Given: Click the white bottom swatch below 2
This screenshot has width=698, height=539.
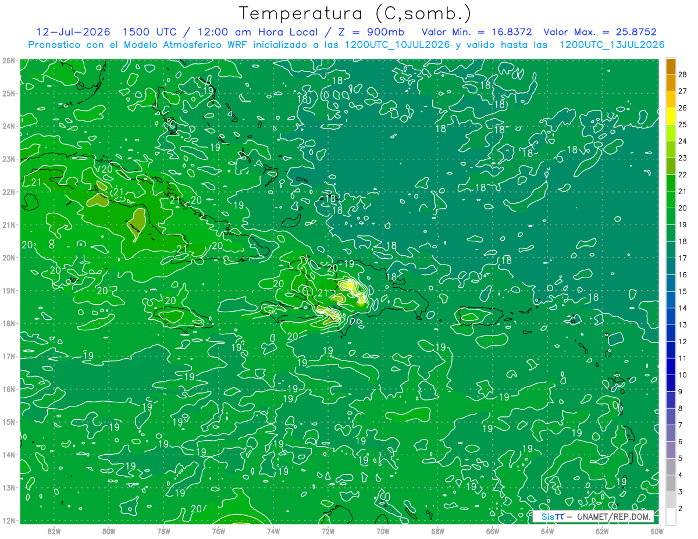Looking at the screenshot, I should tap(670, 516).
